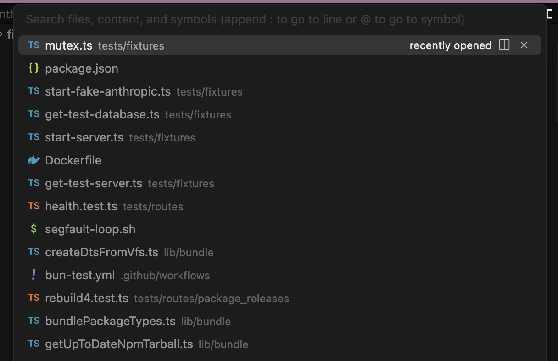Select the segfault-loop.sh entry

tap(90, 229)
